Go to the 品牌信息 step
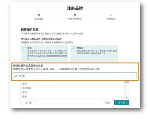 39,19
